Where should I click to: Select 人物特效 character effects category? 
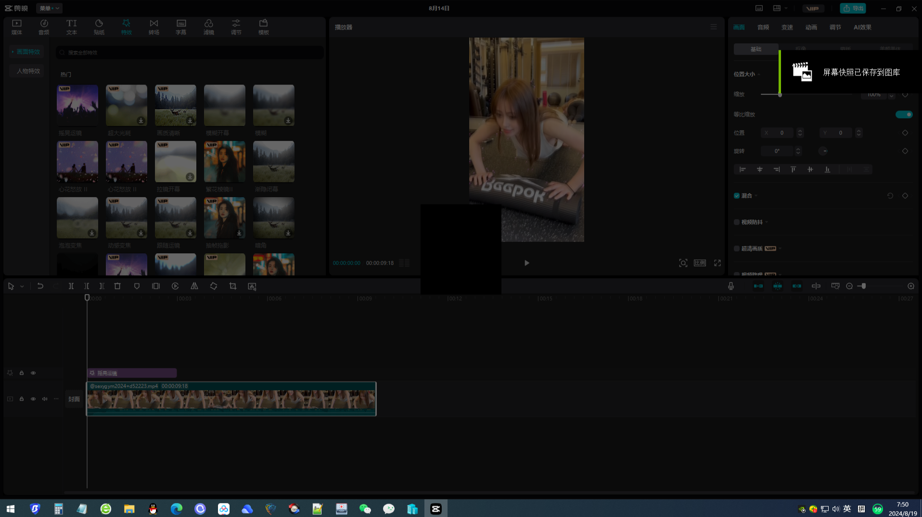click(27, 71)
